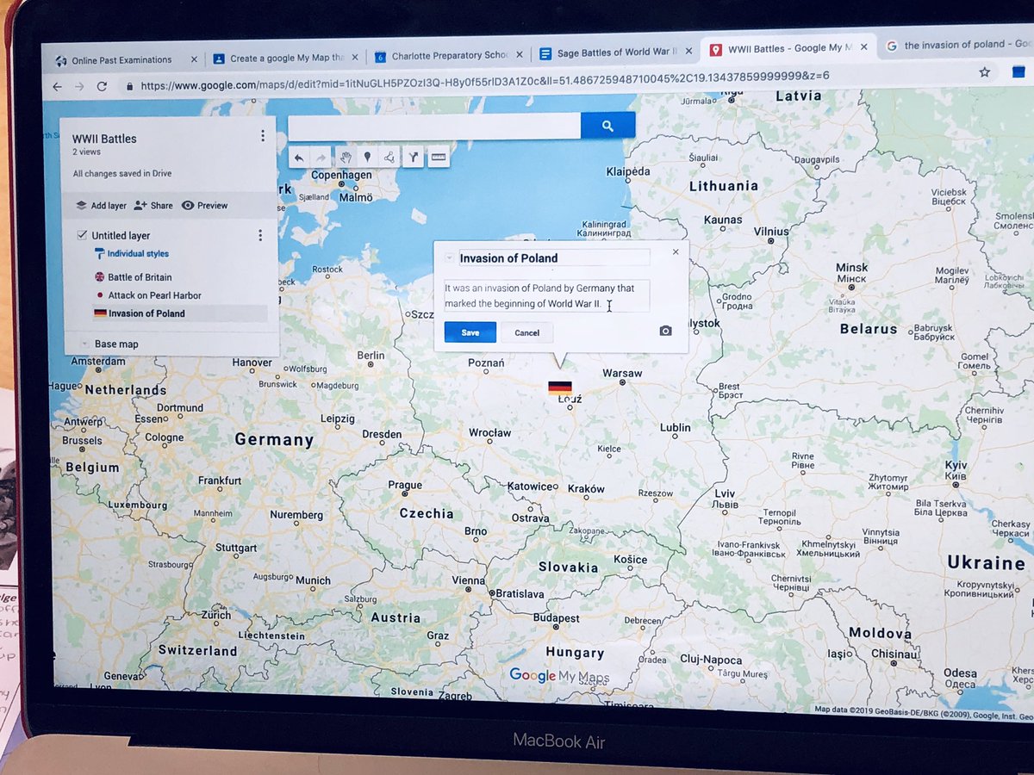
Task: Select the Draw a line tool
Action: pyautogui.click(x=389, y=158)
